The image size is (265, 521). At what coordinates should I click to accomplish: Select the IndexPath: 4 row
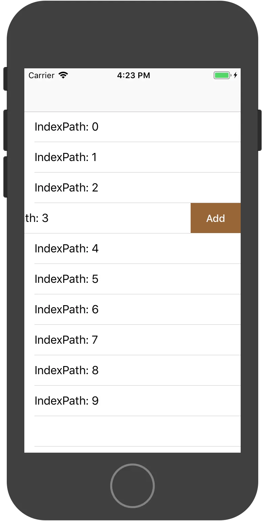pyautogui.click(x=132, y=249)
